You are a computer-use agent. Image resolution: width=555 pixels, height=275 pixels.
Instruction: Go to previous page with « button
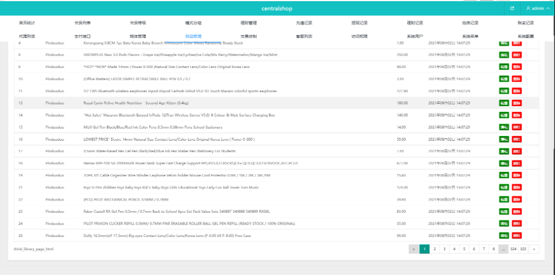pos(414,249)
